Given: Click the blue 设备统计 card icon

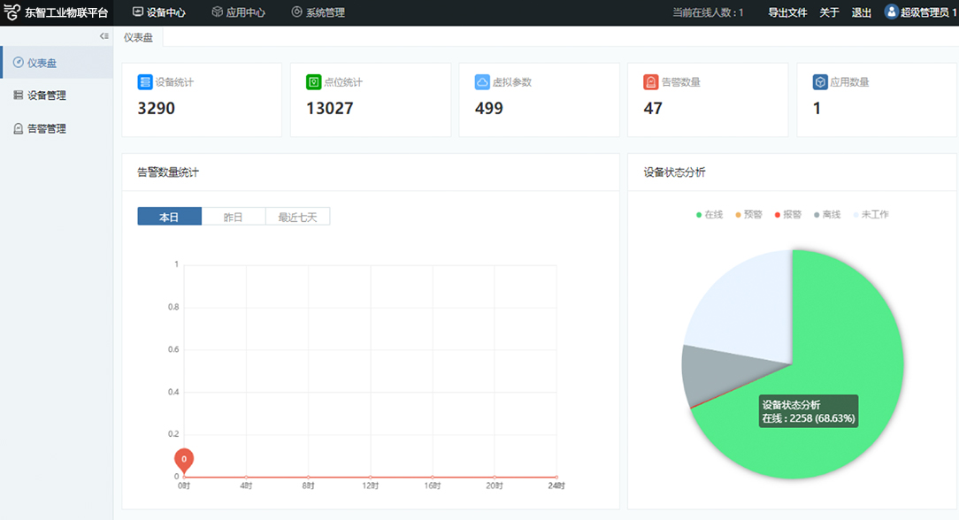Looking at the screenshot, I should (145, 82).
